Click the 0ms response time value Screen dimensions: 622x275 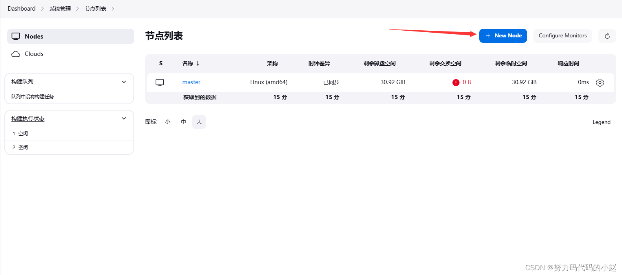pos(583,82)
